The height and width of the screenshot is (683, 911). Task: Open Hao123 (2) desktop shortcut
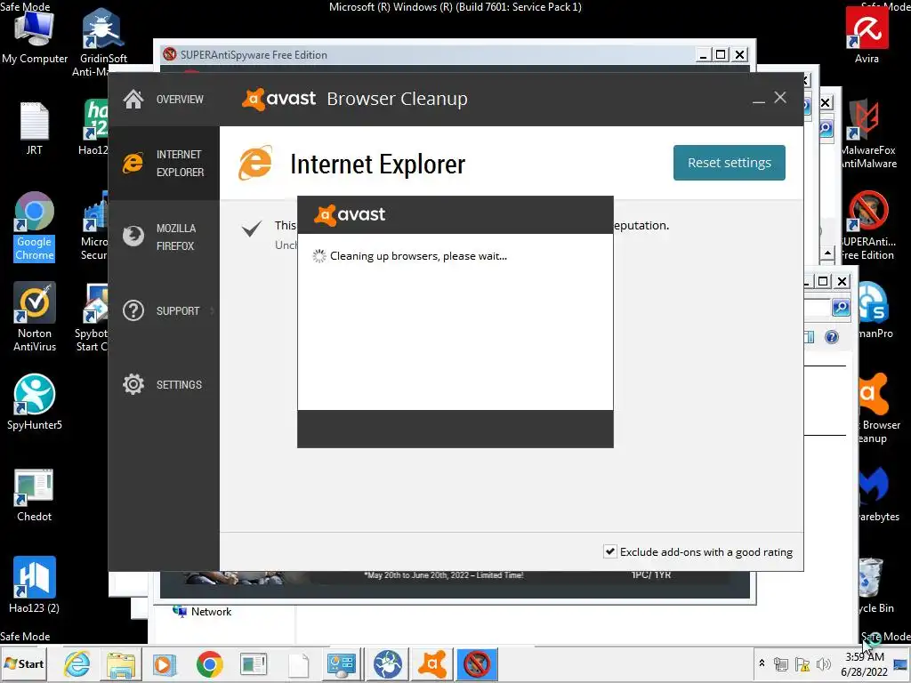[x=35, y=585]
